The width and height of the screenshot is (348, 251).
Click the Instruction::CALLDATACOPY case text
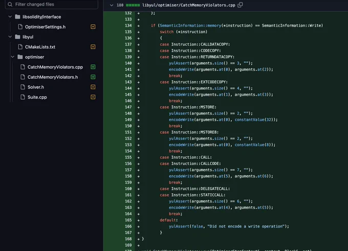pyautogui.click(x=201, y=44)
